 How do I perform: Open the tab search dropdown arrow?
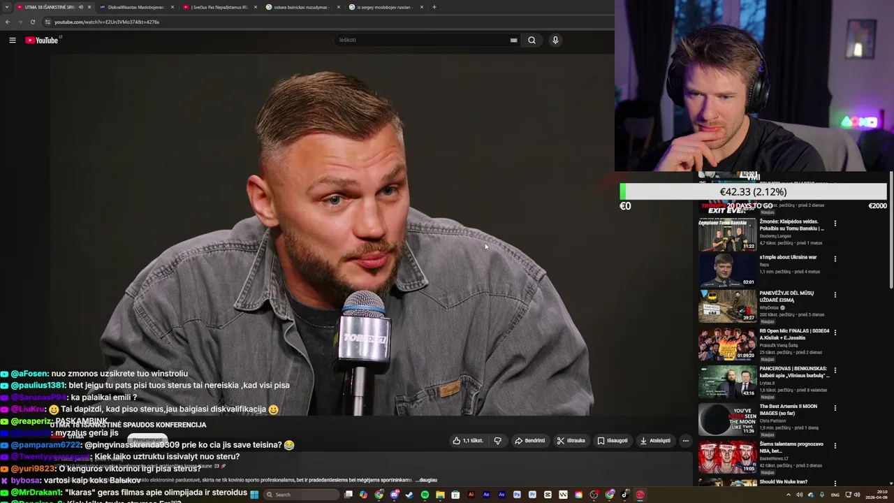click(x=6, y=7)
